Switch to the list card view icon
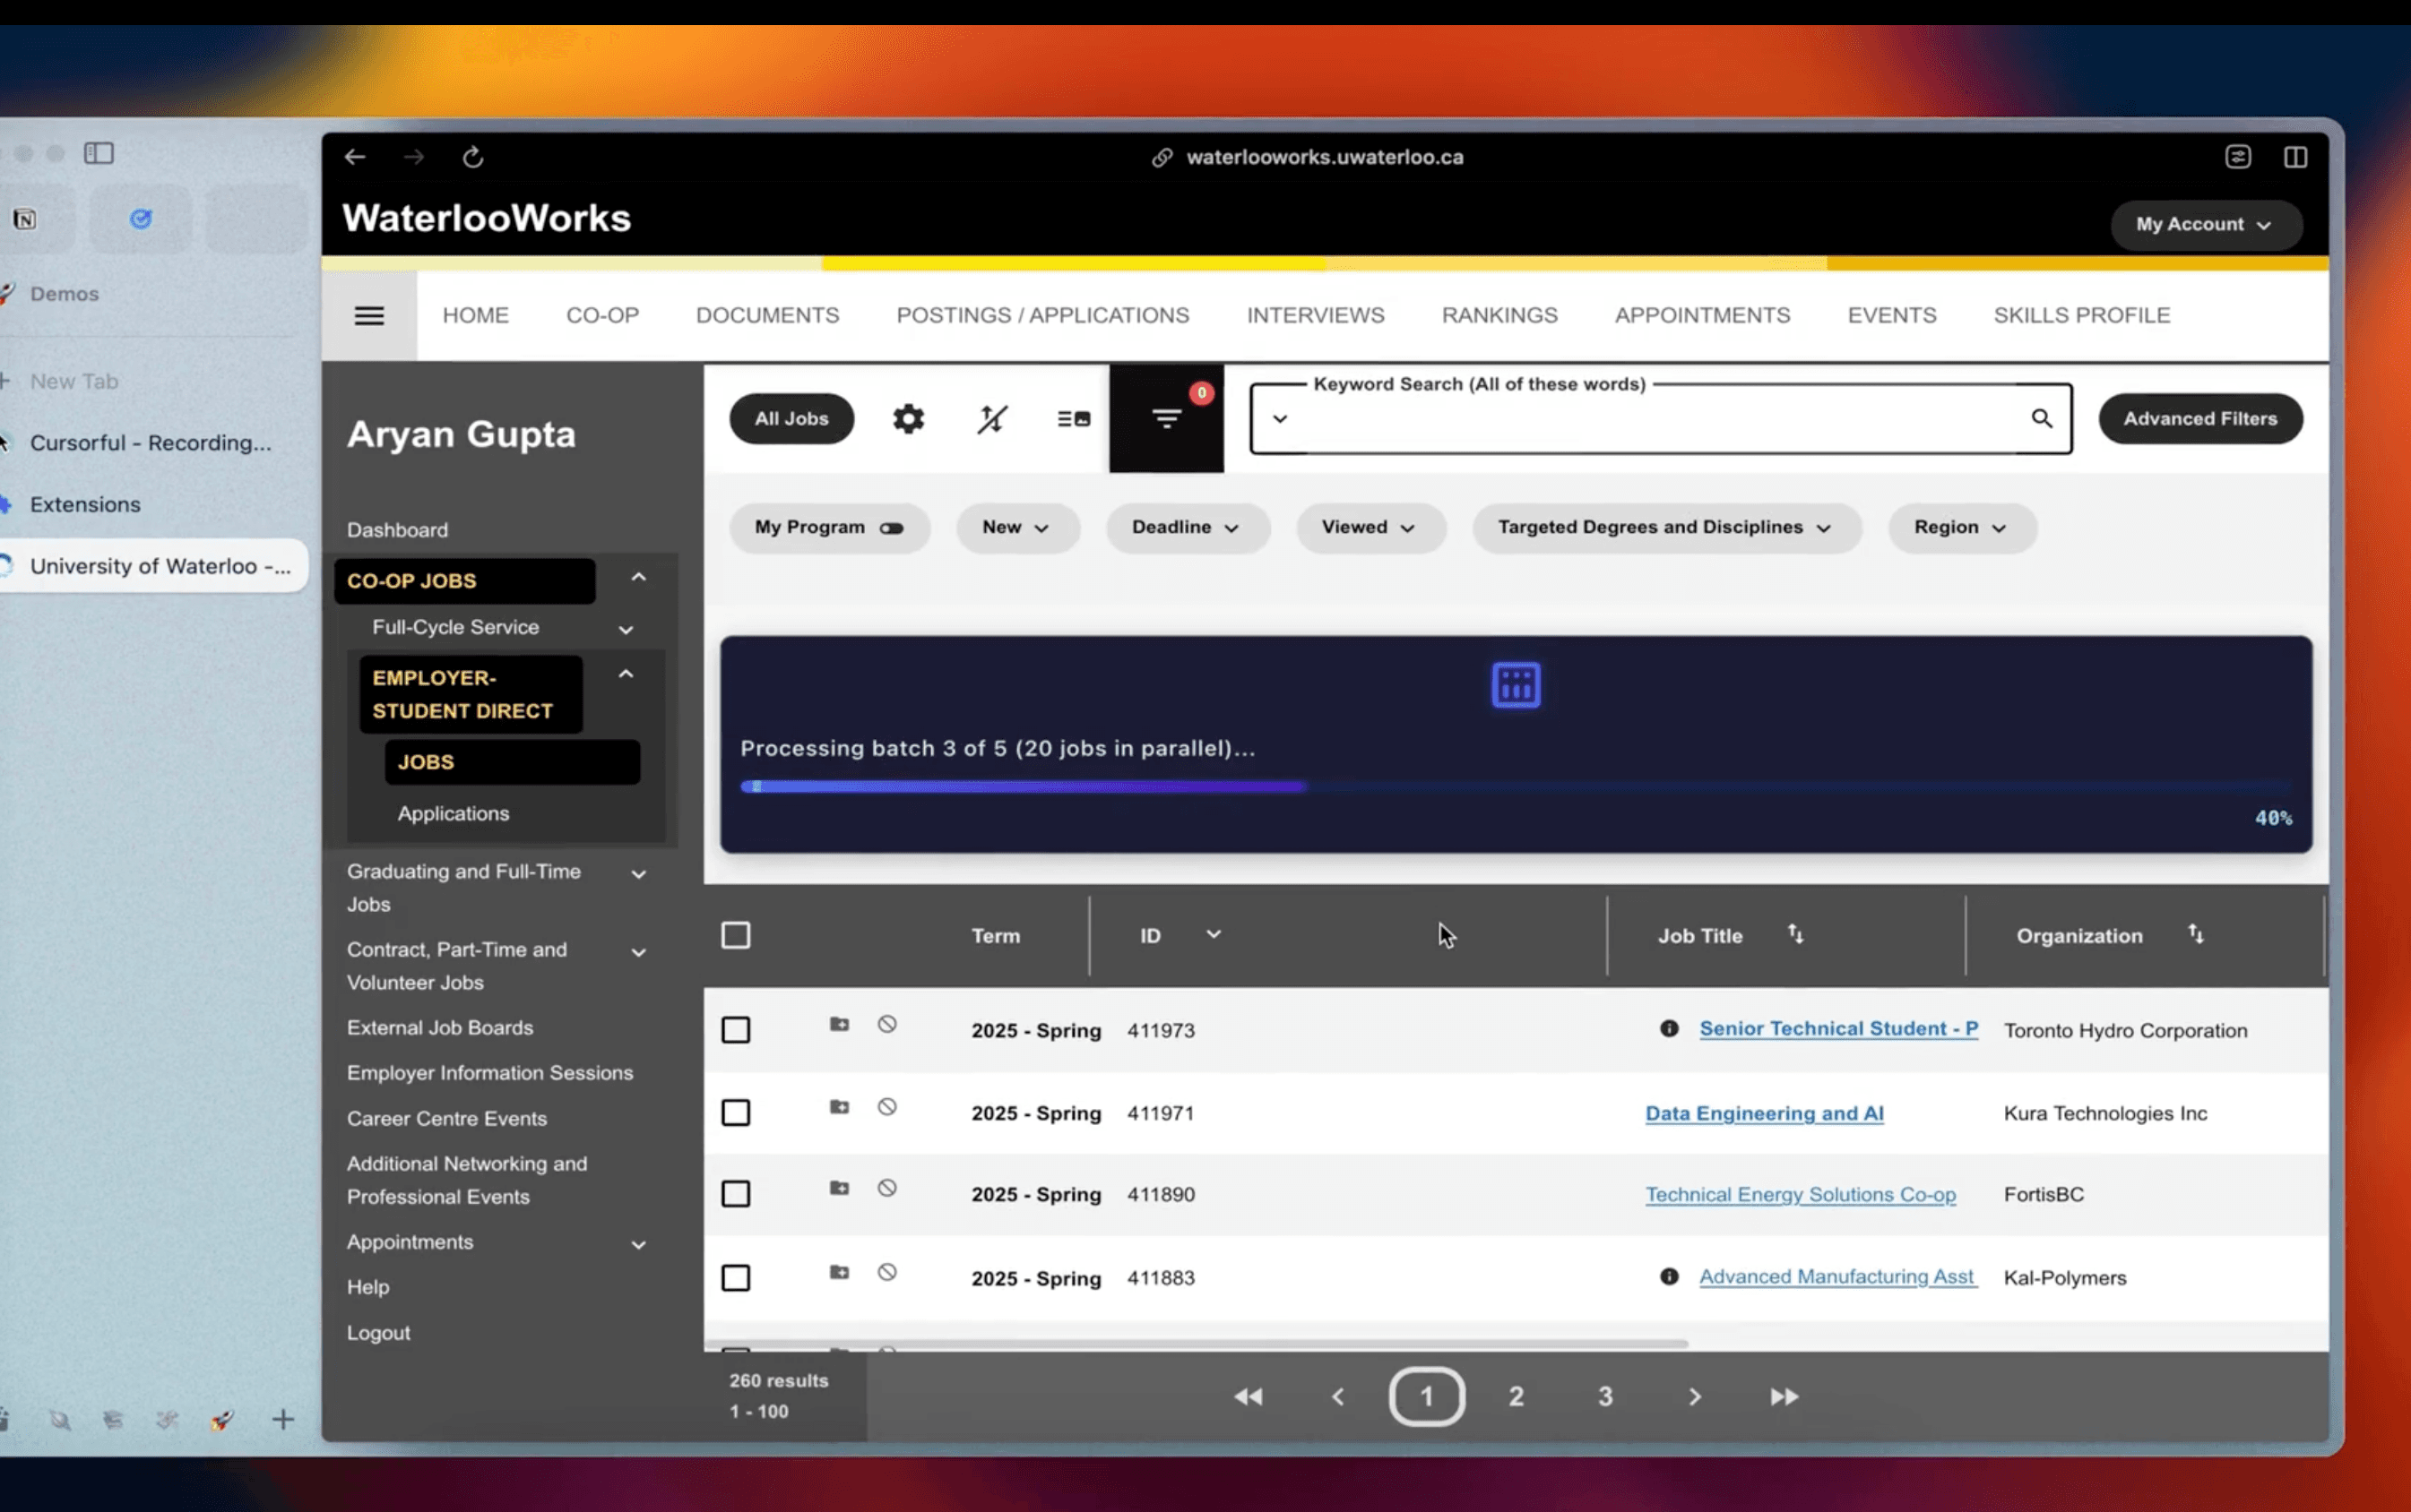This screenshot has width=2411, height=1512. coord(1074,418)
